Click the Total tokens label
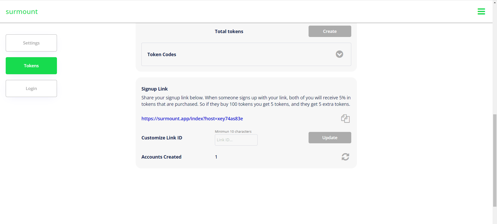The image size is (497, 224). (229, 31)
